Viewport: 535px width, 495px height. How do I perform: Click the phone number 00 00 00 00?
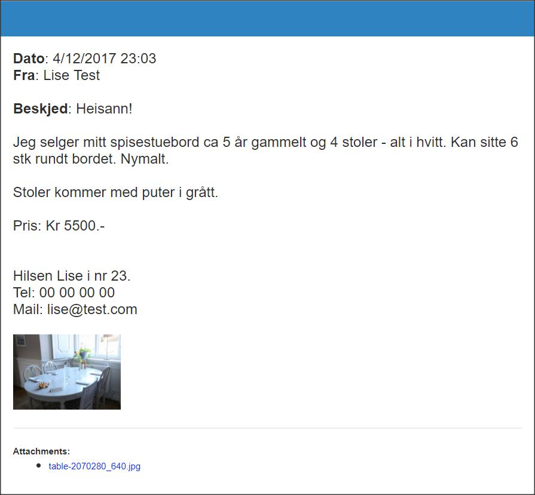click(77, 293)
